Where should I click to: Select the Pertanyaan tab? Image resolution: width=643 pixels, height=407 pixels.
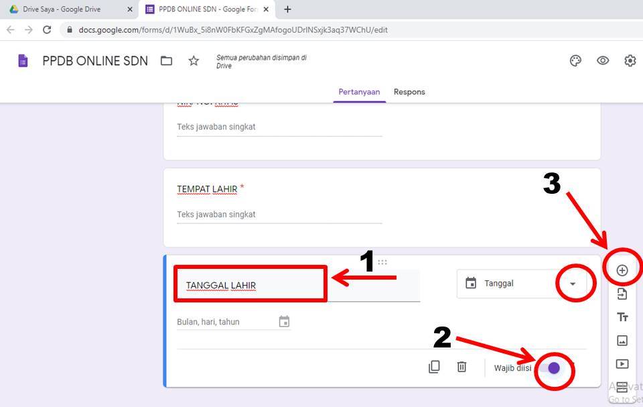click(359, 92)
